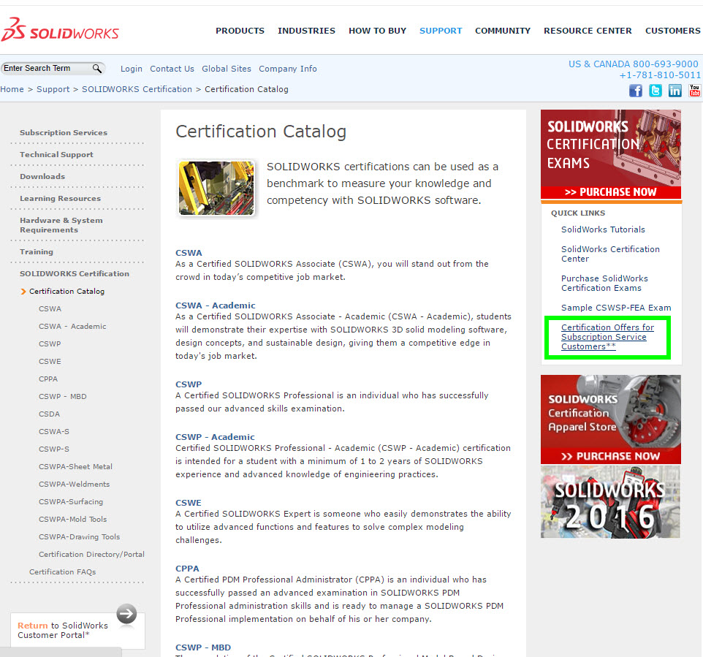Open SolidWorks Certification Center quick link
703x657 pixels.
point(610,254)
